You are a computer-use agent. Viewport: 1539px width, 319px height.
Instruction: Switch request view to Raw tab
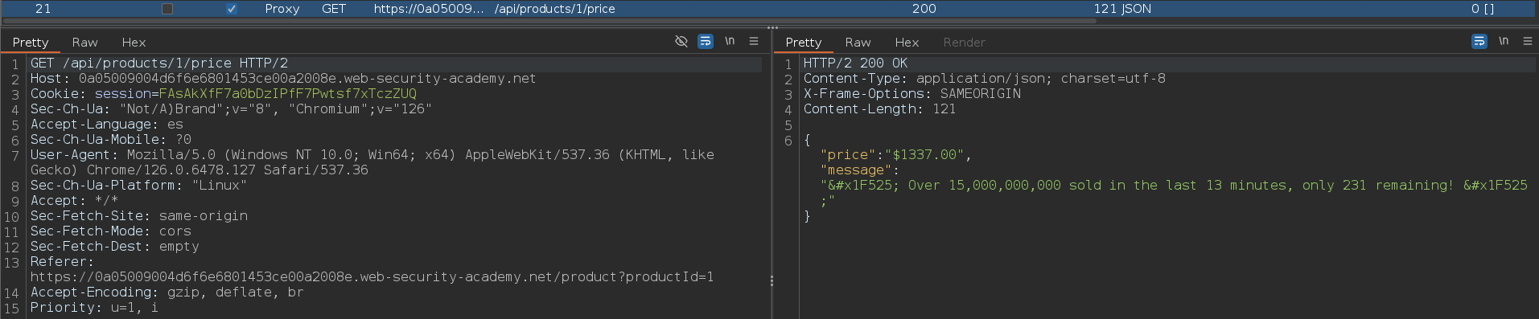(84, 42)
